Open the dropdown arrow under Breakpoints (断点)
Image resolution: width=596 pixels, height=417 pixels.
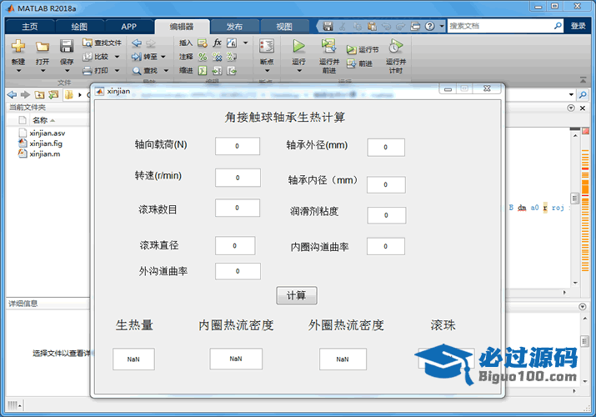coord(267,71)
